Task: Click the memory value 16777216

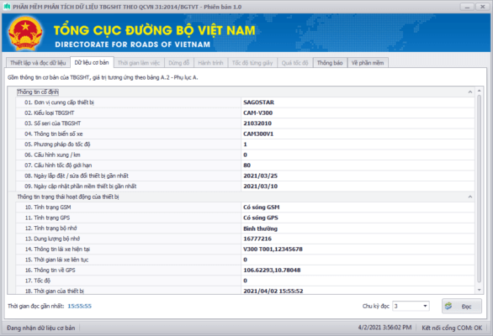Action: click(x=257, y=239)
